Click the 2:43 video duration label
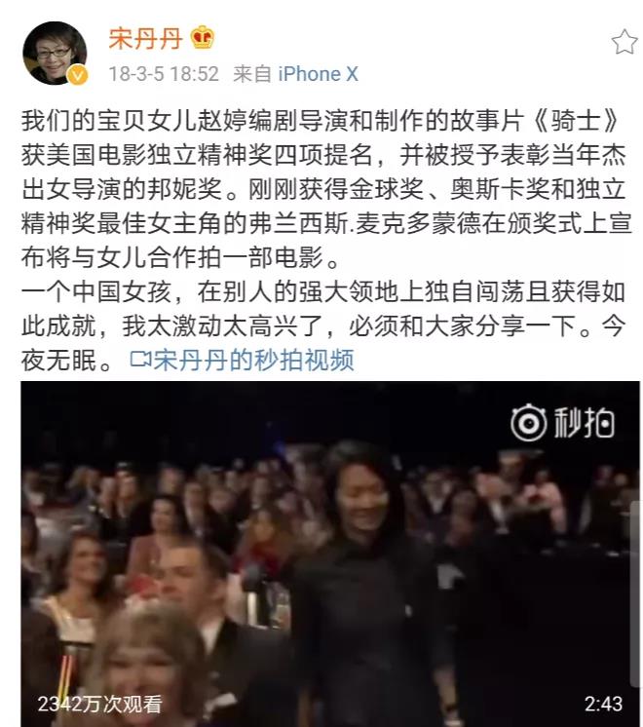Image resolution: width=643 pixels, height=727 pixels. [603, 704]
